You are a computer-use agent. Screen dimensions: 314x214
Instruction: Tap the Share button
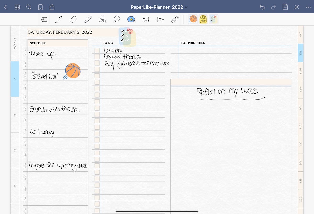(52, 7)
